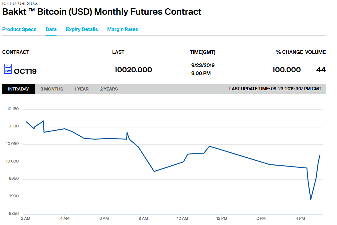Click the LAST column header
Viewport: 337px width, 225px height.
118,52
